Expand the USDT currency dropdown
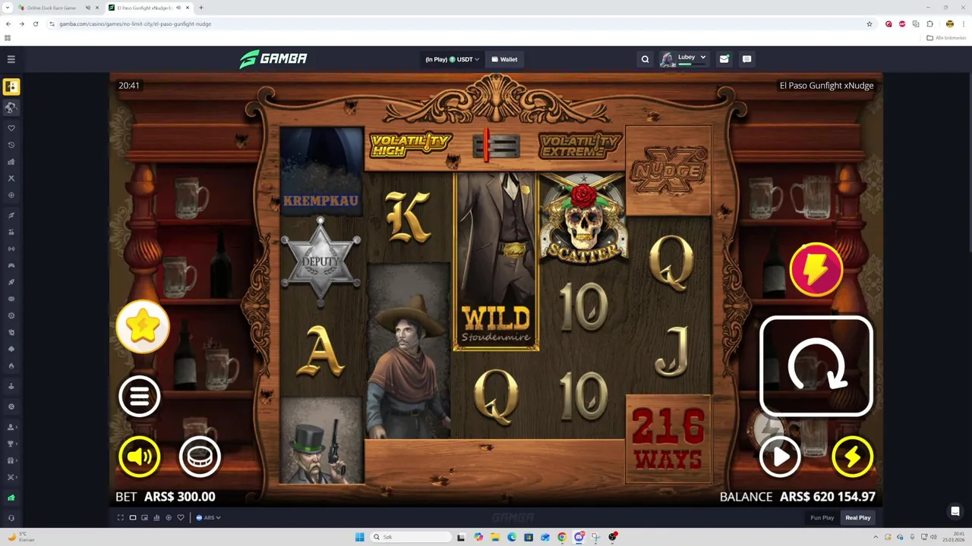Viewport: 972px width, 546px height. click(452, 59)
